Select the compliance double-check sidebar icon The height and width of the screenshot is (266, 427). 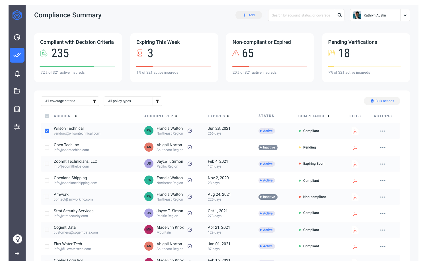click(17, 55)
